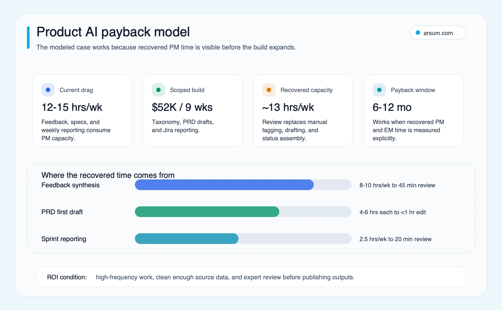Click the 'Review replaces manual tagging' description
502x310 pixels.
295,130
